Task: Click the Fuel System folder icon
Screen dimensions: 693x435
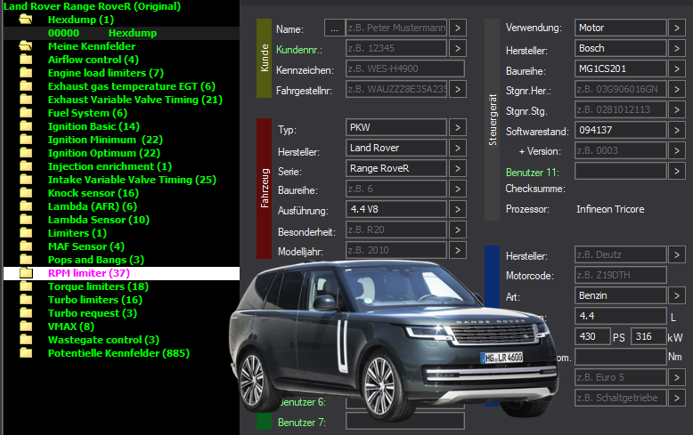Action: (26, 113)
